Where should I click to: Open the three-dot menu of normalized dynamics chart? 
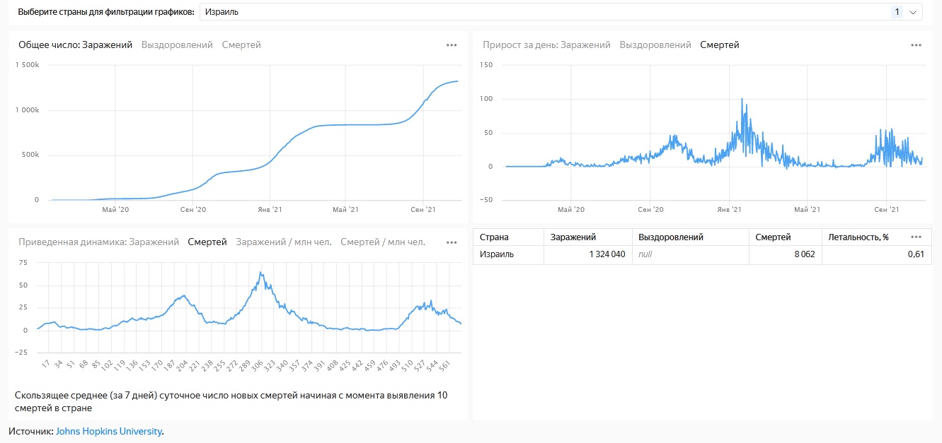tap(452, 242)
